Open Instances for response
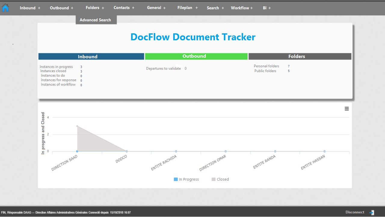385x217 pixels. (59, 80)
